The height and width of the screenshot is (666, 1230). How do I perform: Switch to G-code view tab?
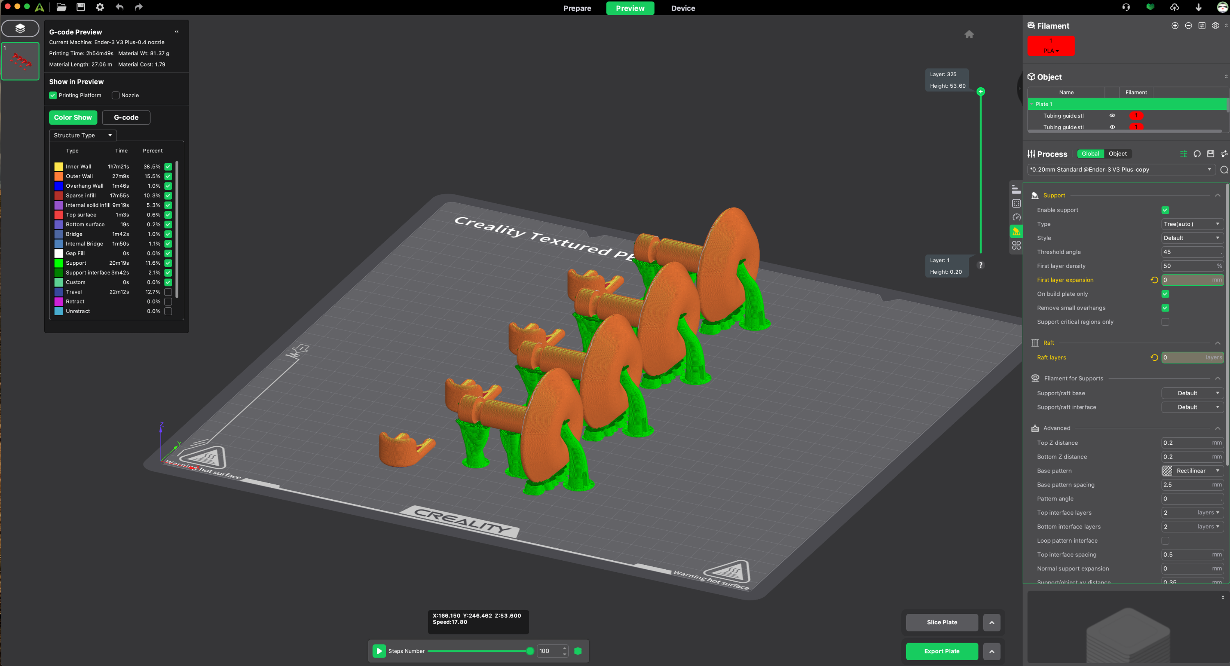[x=126, y=118]
